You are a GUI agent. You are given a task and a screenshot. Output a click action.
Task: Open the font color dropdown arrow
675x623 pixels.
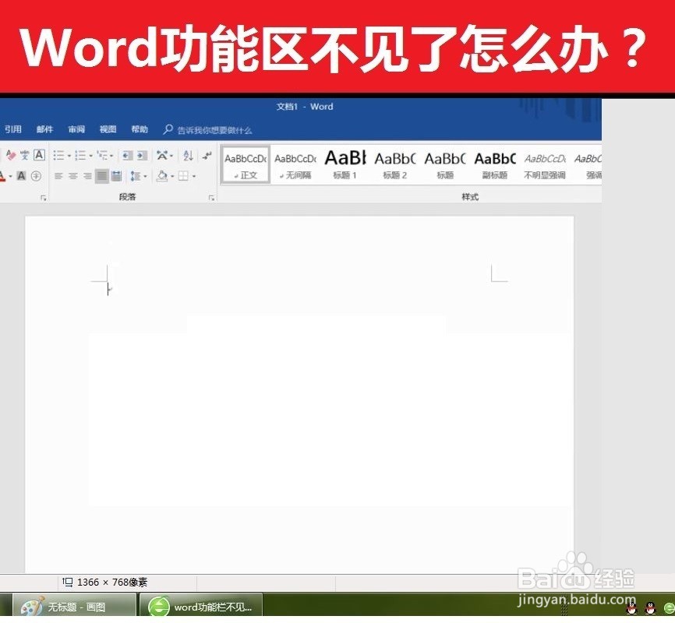tap(10, 177)
